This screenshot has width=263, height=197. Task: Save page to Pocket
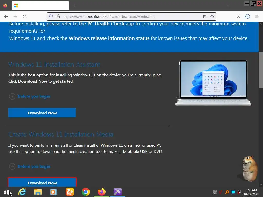click(238, 16)
